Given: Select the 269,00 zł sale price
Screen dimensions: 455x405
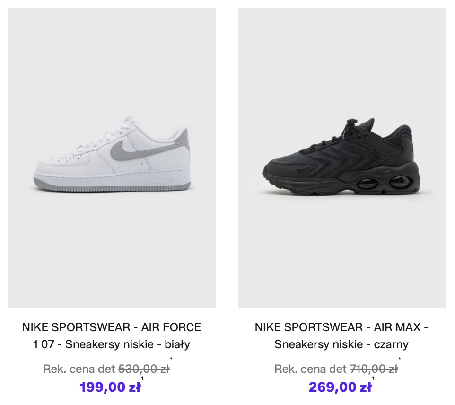Looking at the screenshot, I should 340,387.
